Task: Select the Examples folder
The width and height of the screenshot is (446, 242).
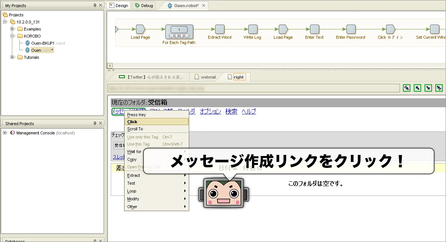Action: point(29,29)
